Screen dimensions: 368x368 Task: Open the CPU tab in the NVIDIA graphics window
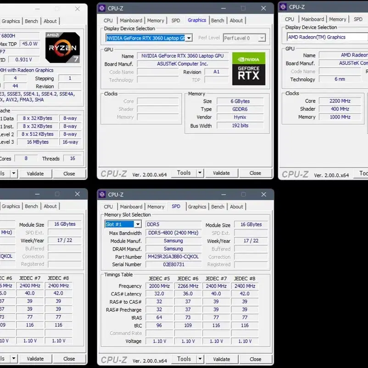pos(108,20)
